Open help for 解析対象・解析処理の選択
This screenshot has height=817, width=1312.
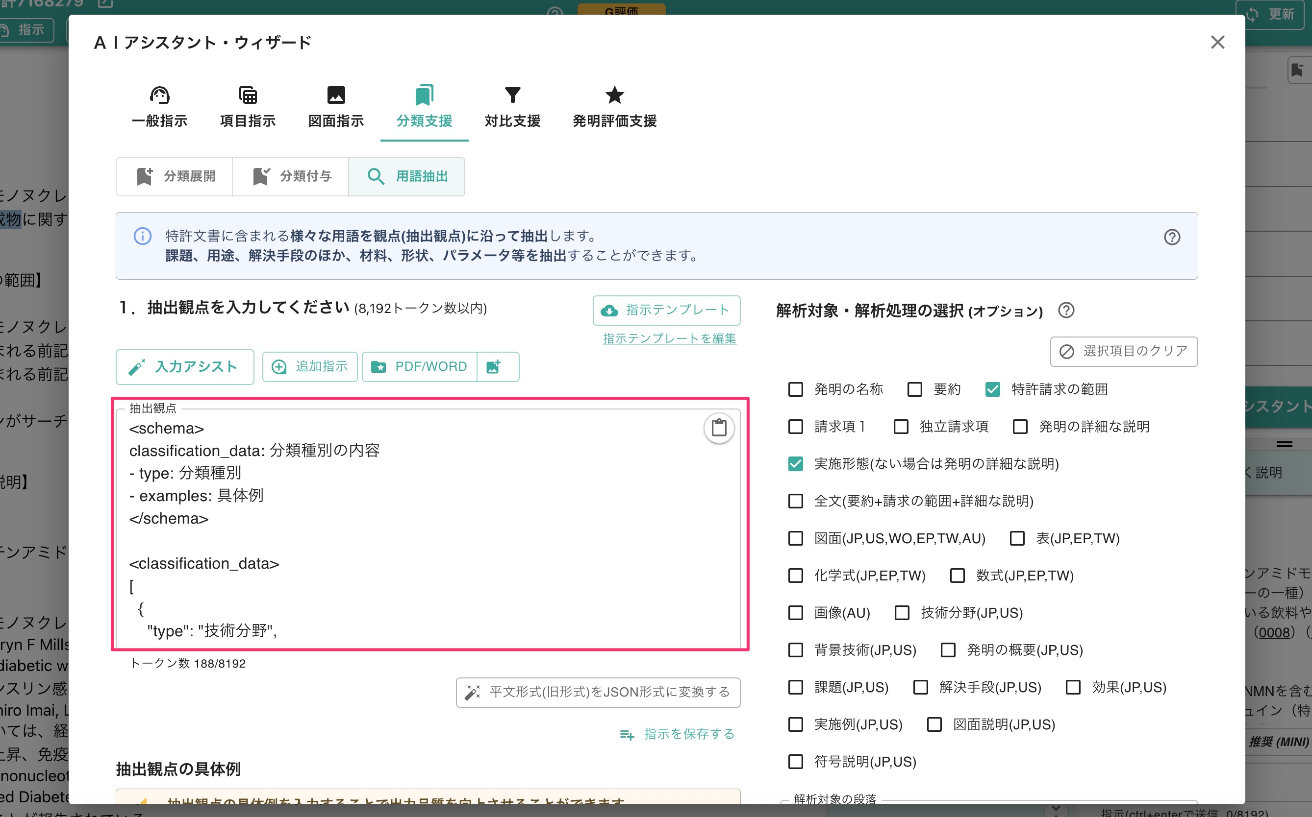coord(1066,311)
